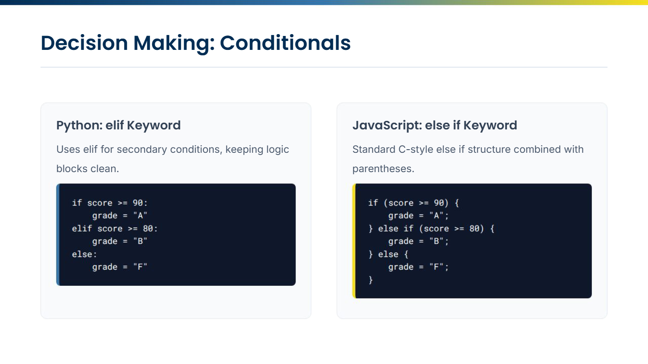
Task: Click Python line assigning grade "A"
Action: [120, 216]
